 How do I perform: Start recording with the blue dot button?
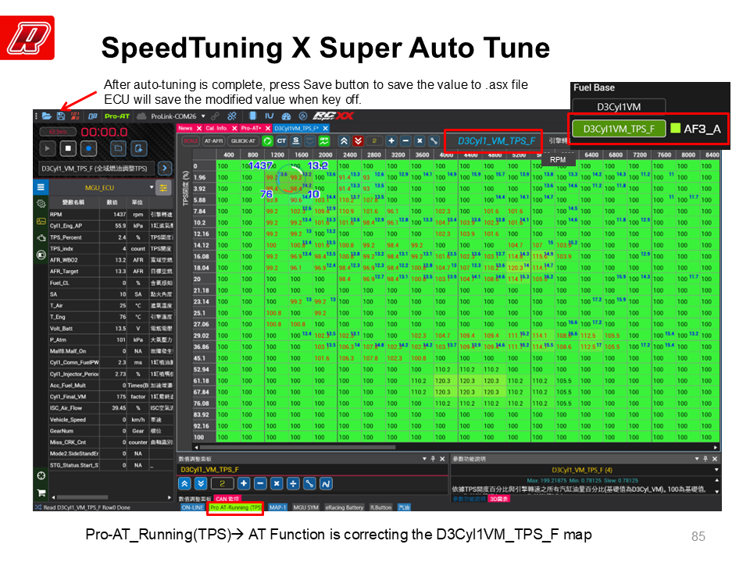88,148
